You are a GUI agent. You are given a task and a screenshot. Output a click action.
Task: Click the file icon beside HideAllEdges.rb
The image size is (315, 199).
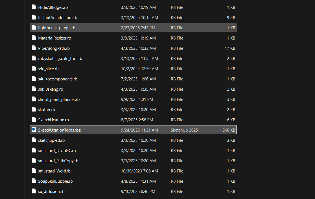point(34,7)
